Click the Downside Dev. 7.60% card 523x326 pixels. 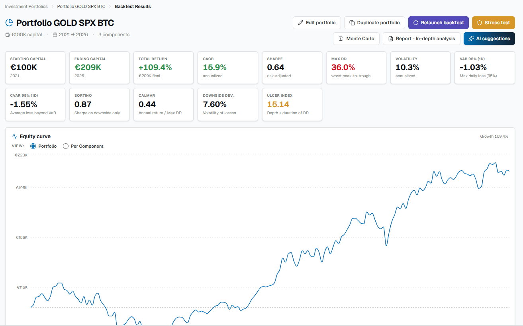[228, 105]
